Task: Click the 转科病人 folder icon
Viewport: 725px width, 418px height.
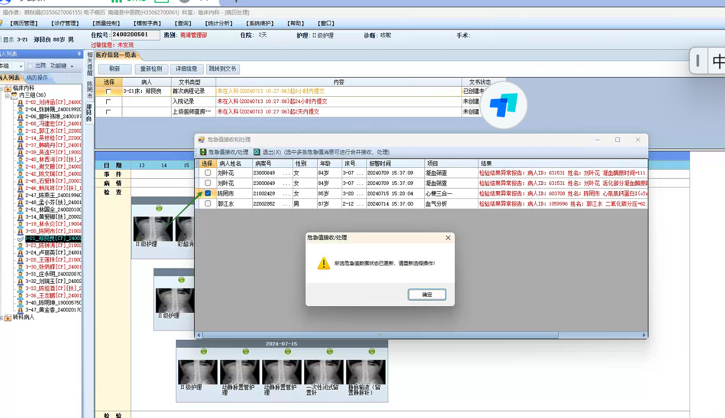Action: [x=8, y=318]
